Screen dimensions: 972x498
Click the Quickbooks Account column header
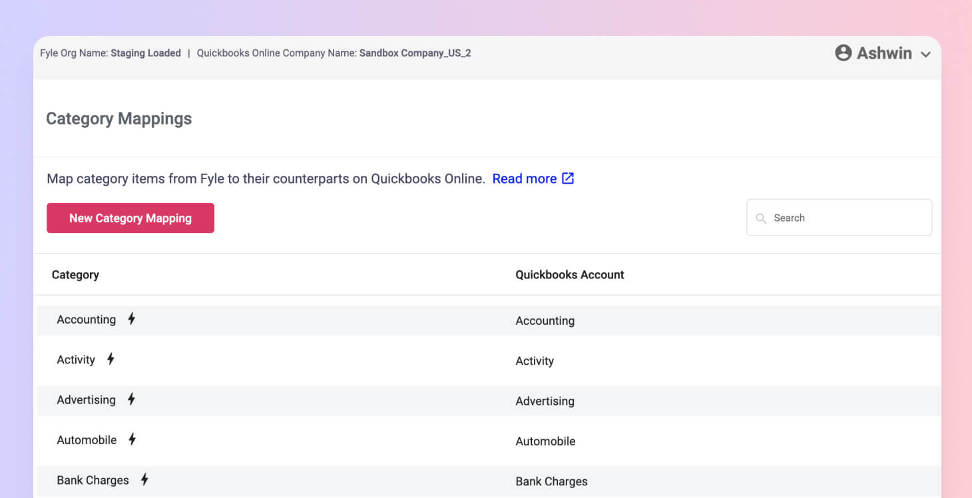coord(570,274)
